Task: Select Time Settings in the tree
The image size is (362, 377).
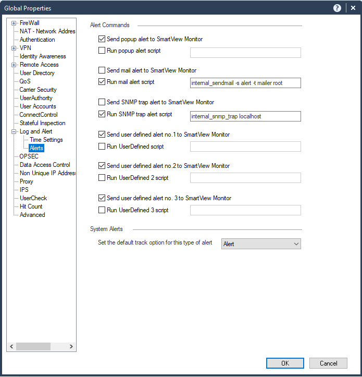Action: tap(46, 140)
